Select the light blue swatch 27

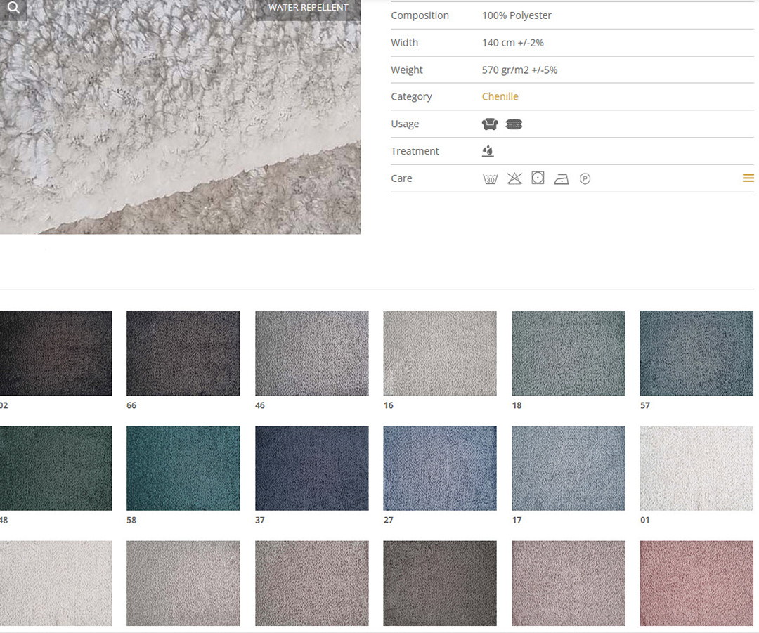(x=439, y=468)
